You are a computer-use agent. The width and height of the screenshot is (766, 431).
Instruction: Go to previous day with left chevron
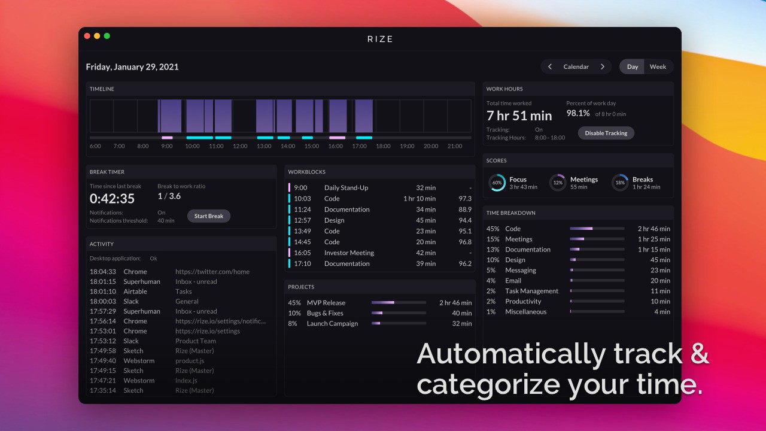tap(550, 66)
